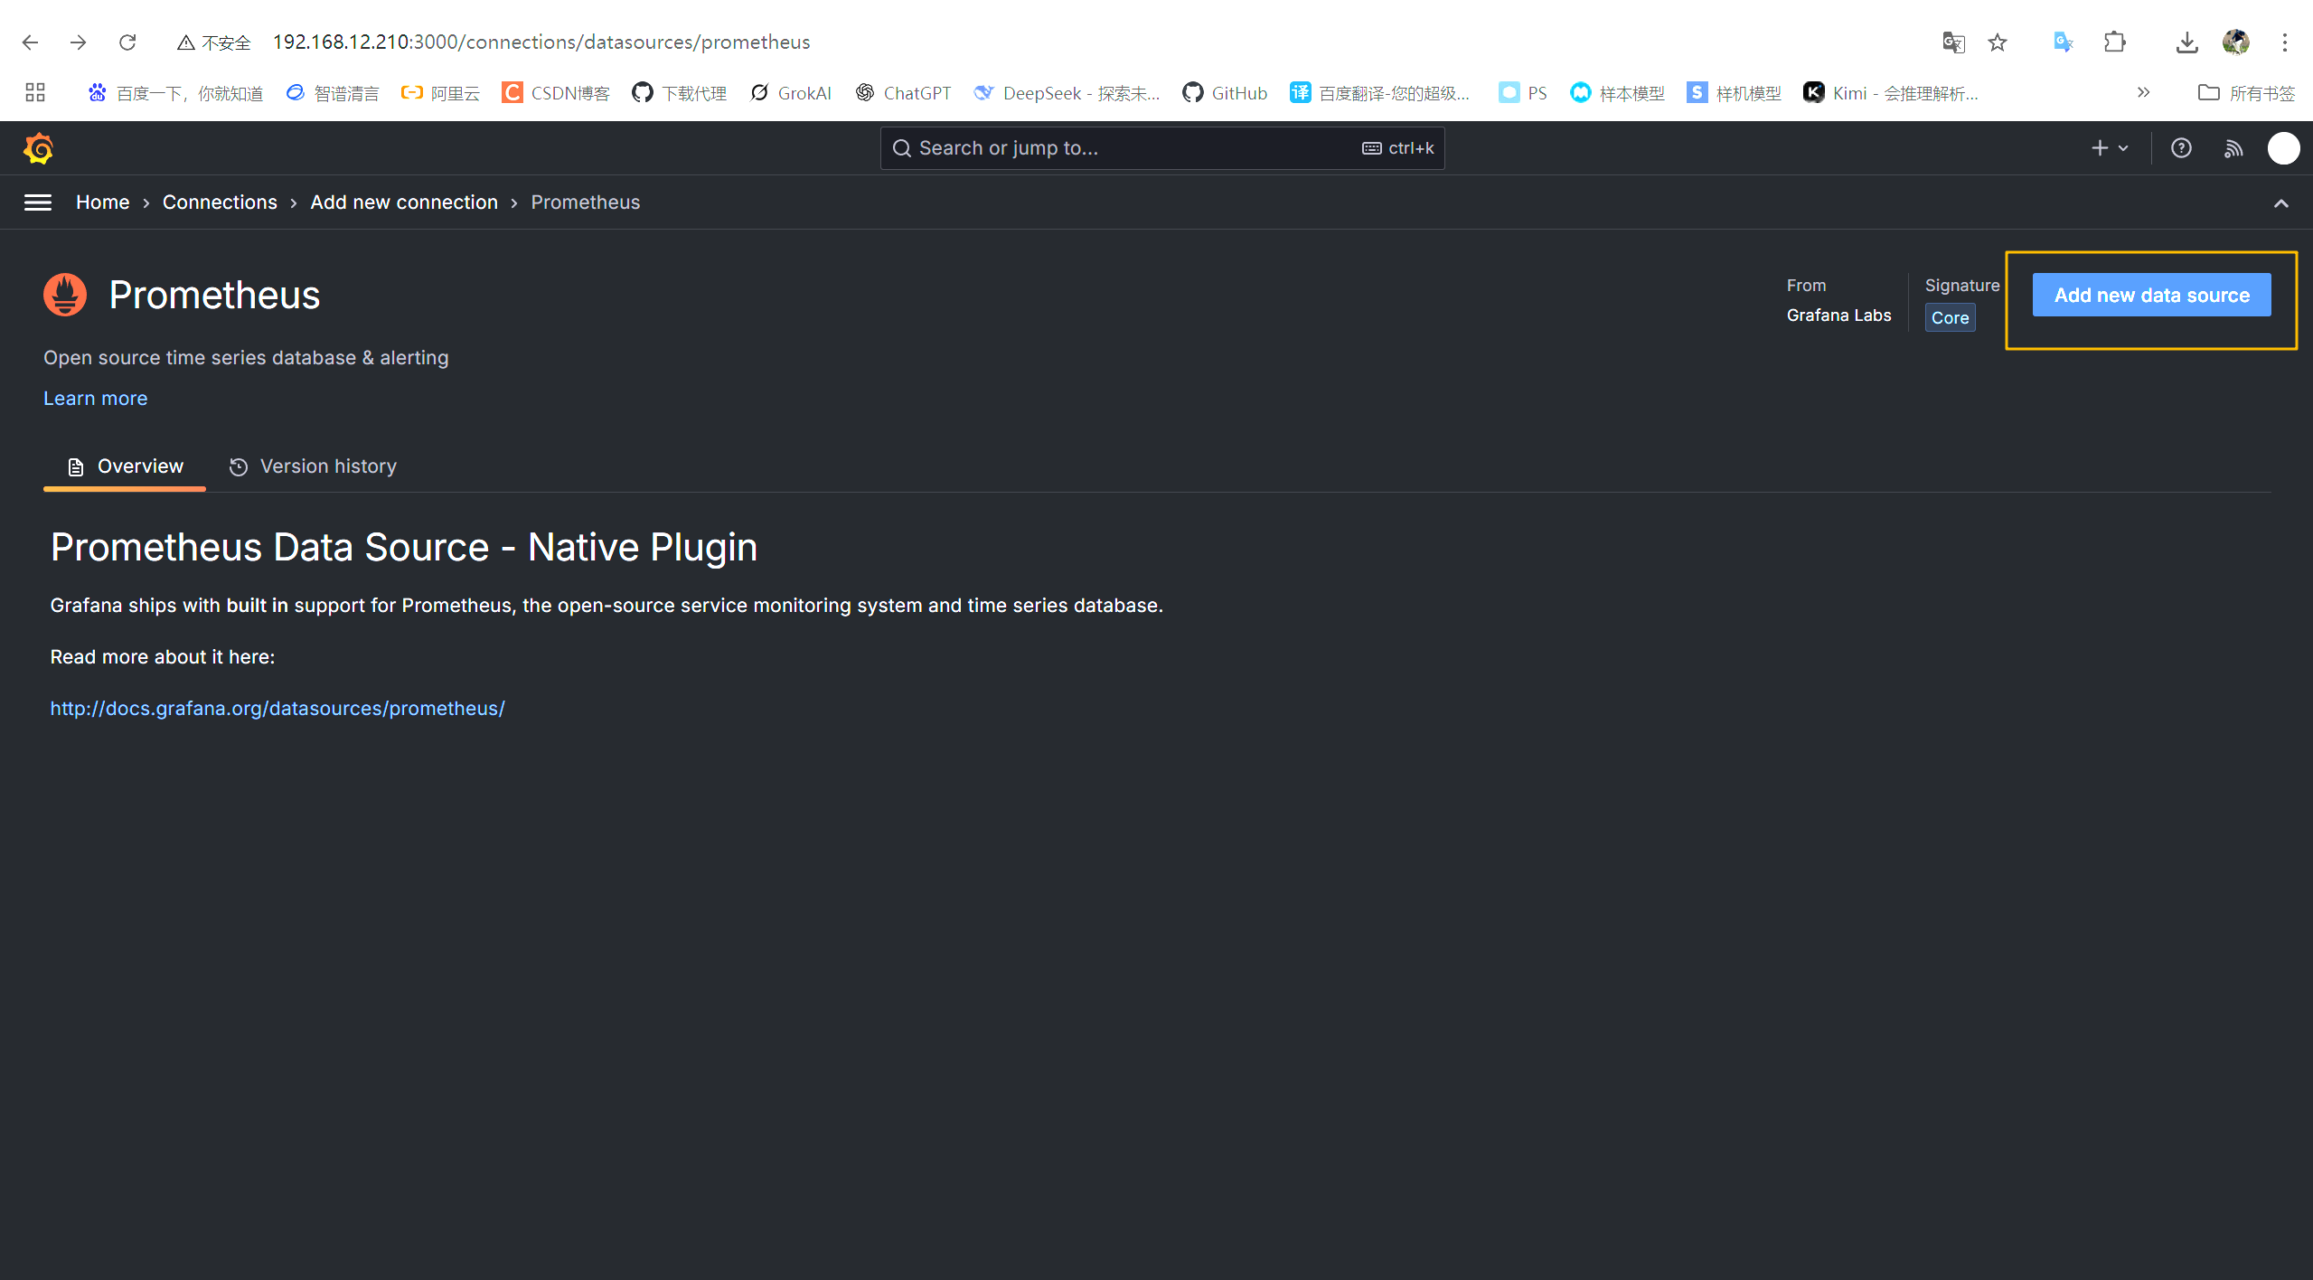2313x1280 pixels.
Task: Switch to the Version history tab
Action: point(313,466)
